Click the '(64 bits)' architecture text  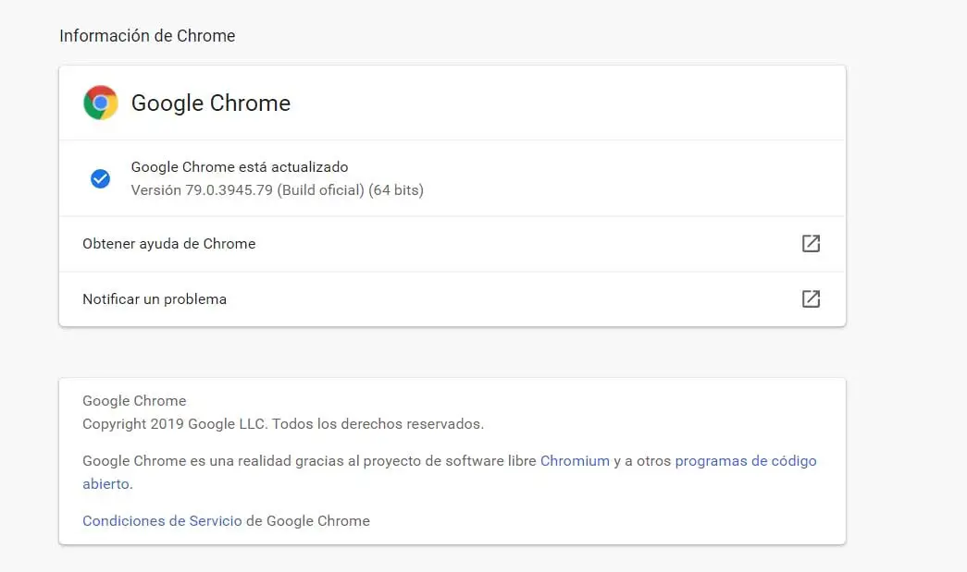[x=396, y=190]
